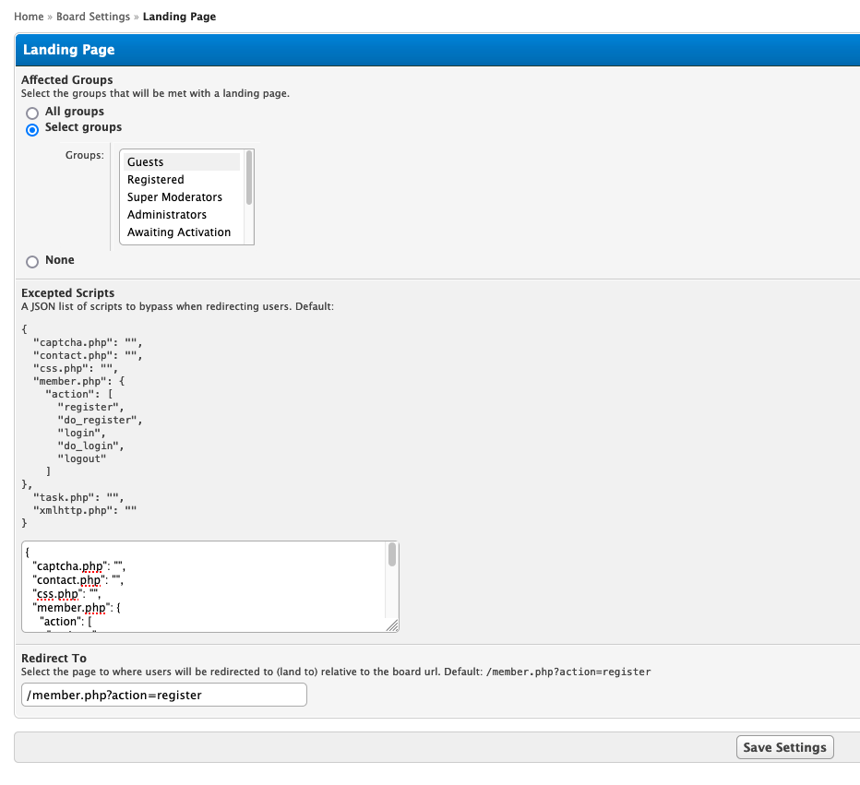Click the Landing Page breadcrumb item
The image size is (860, 785).
point(179,17)
